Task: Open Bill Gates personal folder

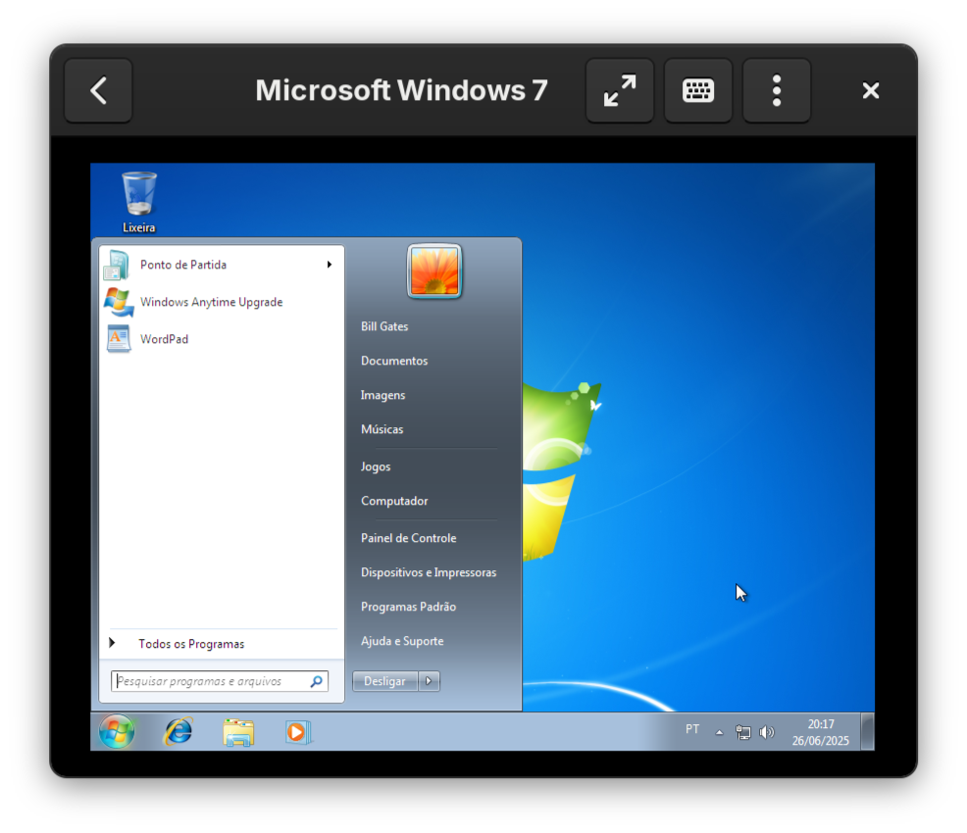Action: [x=384, y=326]
